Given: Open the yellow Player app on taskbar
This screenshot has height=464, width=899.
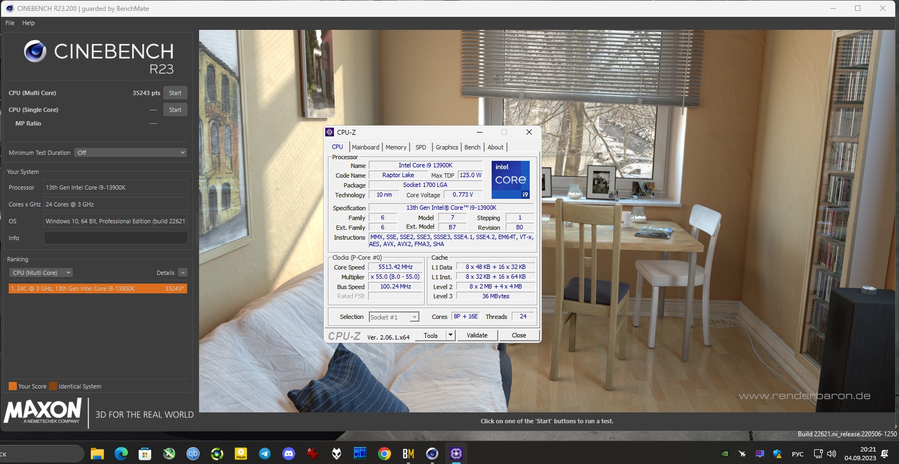Looking at the screenshot, I should click(241, 454).
